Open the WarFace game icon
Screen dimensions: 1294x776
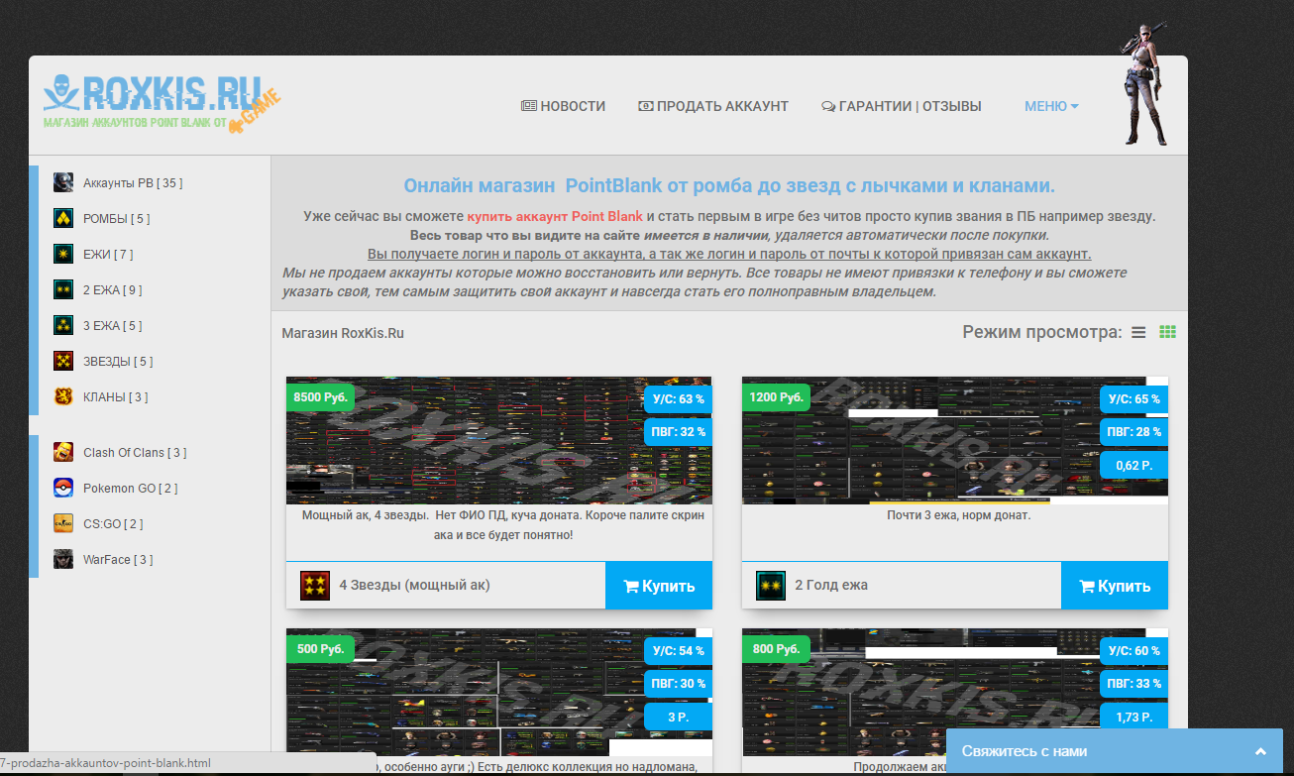[x=63, y=559]
